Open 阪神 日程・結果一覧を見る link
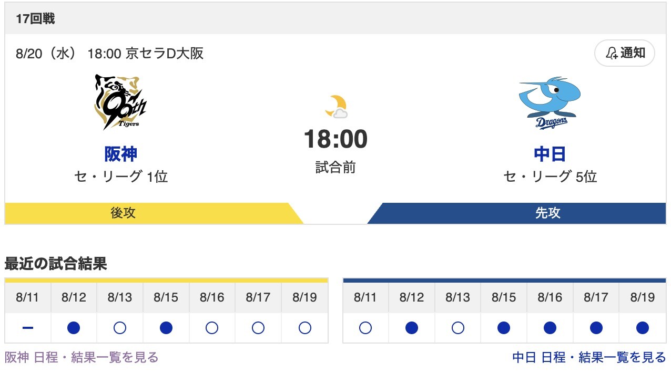The image size is (671, 373). 82,358
